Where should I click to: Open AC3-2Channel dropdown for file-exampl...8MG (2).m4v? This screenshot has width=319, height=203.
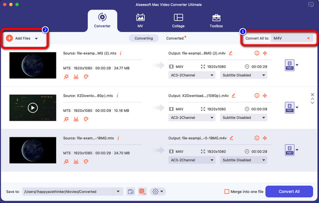(x=192, y=75)
